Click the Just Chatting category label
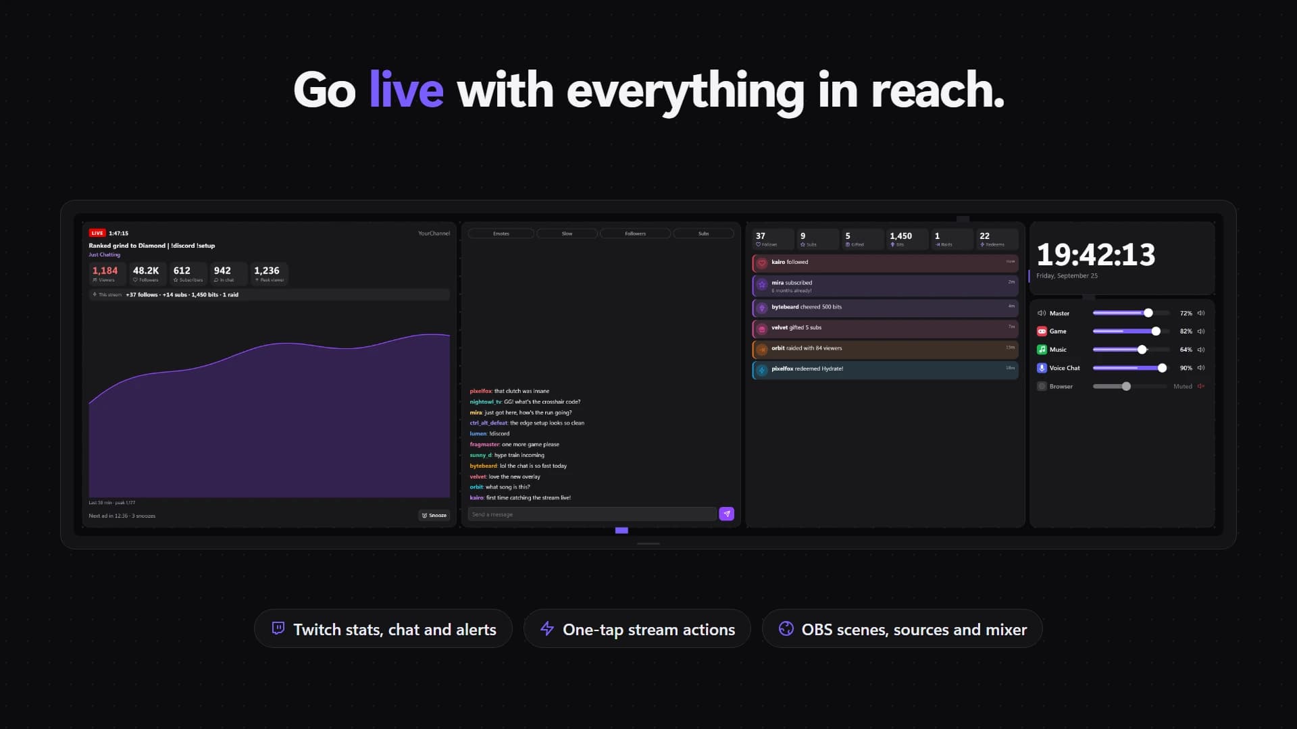 point(104,254)
